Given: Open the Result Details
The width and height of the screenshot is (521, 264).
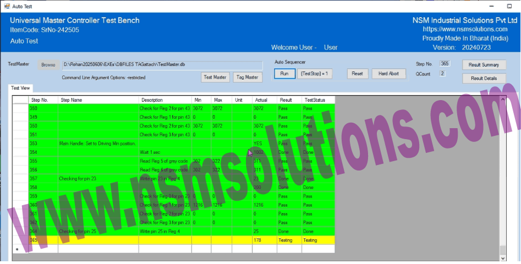Looking at the screenshot, I should (x=484, y=79).
